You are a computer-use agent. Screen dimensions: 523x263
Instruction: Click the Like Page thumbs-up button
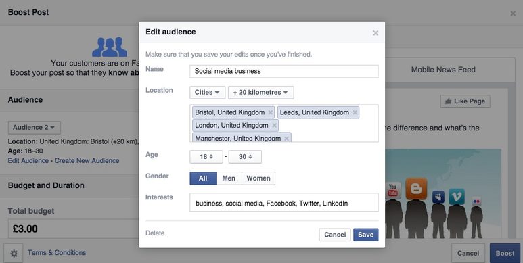(x=465, y=101)
